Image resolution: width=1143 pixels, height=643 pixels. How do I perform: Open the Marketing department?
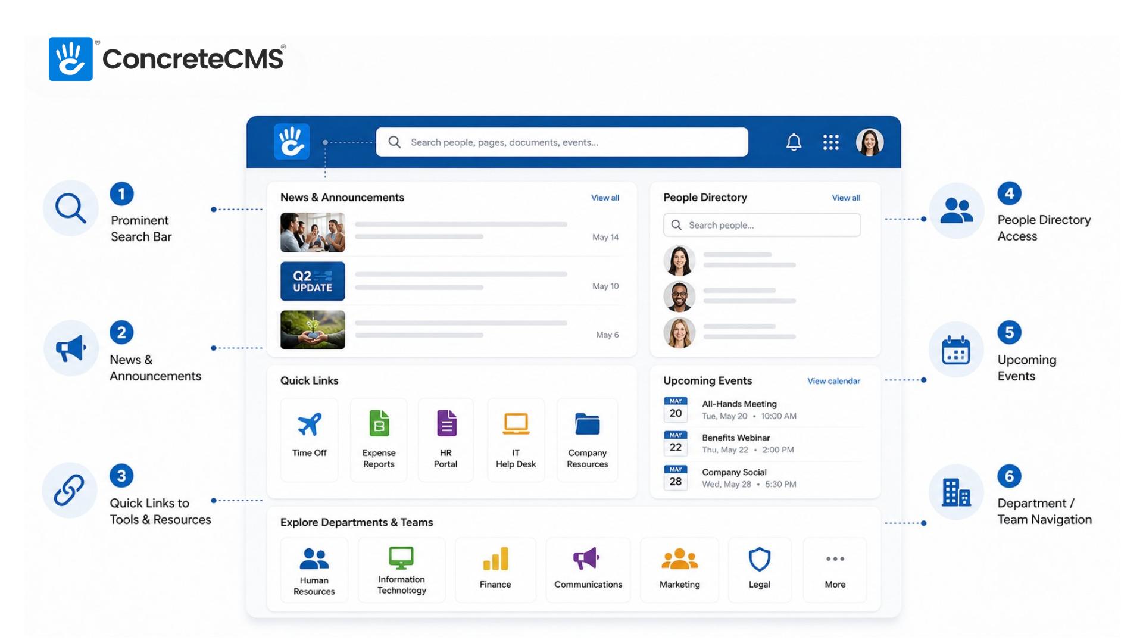679,570
